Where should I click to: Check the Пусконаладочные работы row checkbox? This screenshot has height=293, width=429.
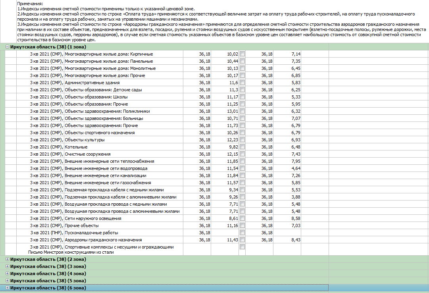242,233
